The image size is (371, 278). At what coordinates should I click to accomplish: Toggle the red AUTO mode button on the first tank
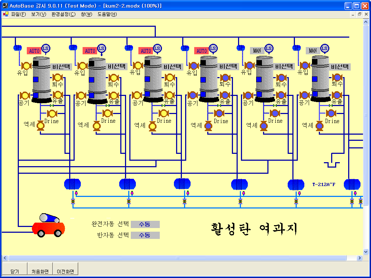[34, 51]
